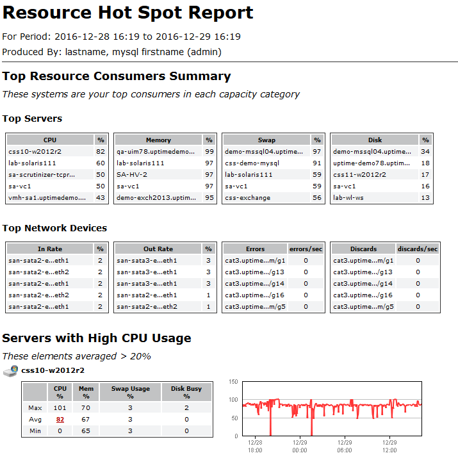Click the Errors table header

tap(255, 249)
